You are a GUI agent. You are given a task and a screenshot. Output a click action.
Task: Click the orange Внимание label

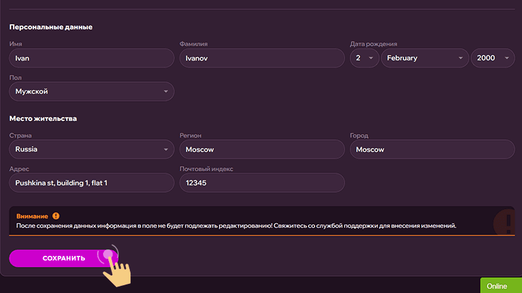pos(32,216)
